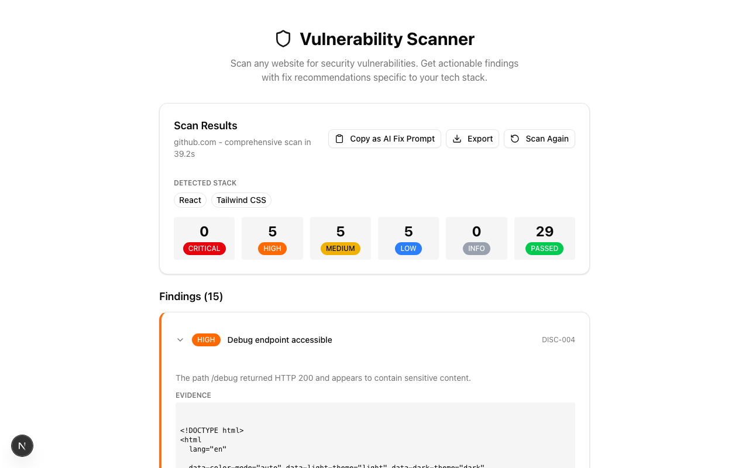Click the MEDIUM card showing 5 findings
Image resolution: width=749 pixels, height=468 pixels.
click(x=340, y=238)
